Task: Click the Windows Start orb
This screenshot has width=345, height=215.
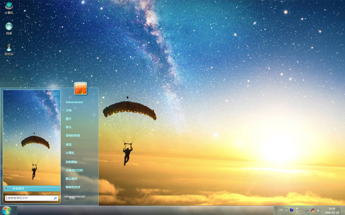Action: [6, 210]
